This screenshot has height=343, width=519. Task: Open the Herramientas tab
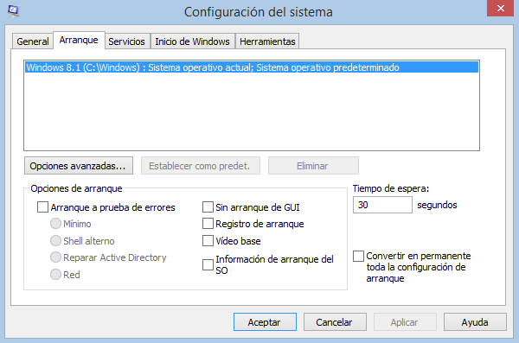(267, 41)
